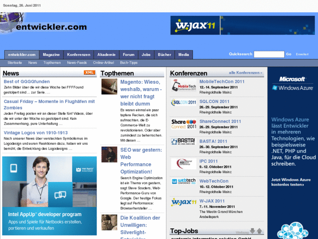Open the MobileTechCon 2011 link
The image size is (318, 239).
(222, 82)
